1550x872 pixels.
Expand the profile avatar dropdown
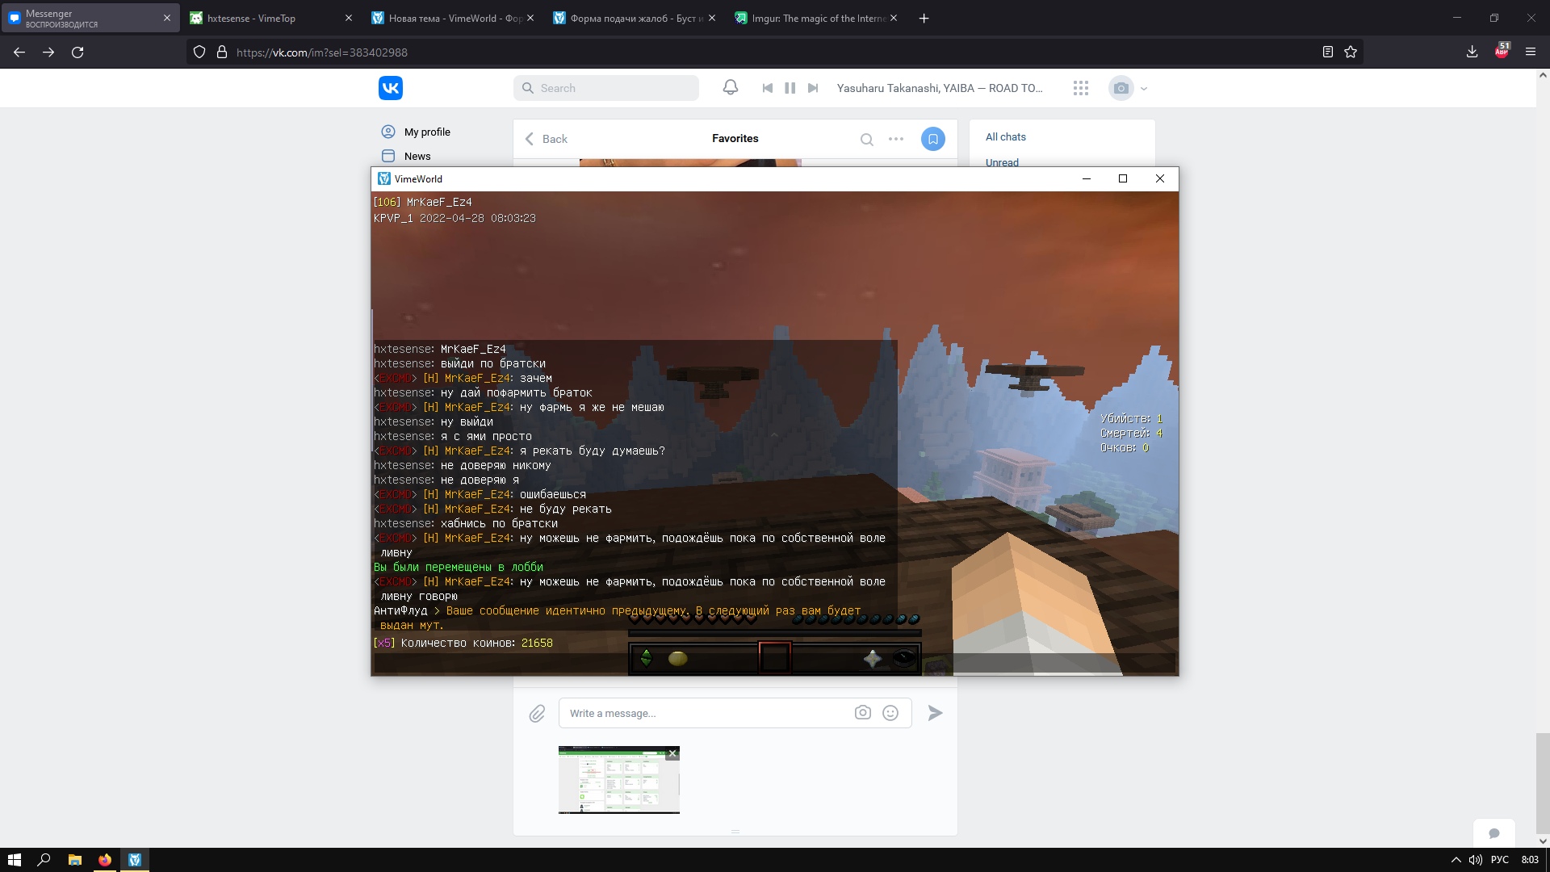[1143, 89]
